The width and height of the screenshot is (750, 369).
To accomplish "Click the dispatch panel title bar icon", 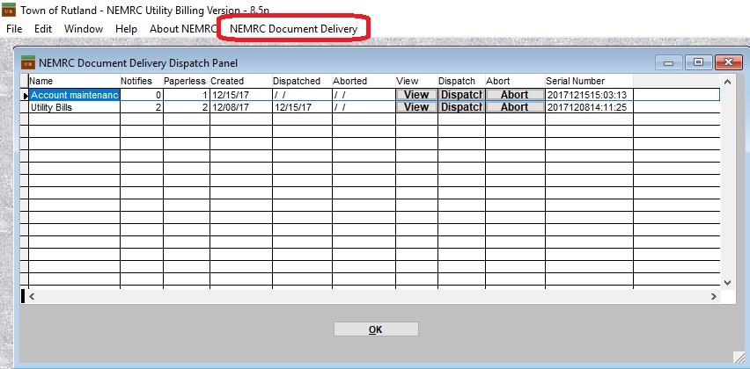I will [28, 62].
